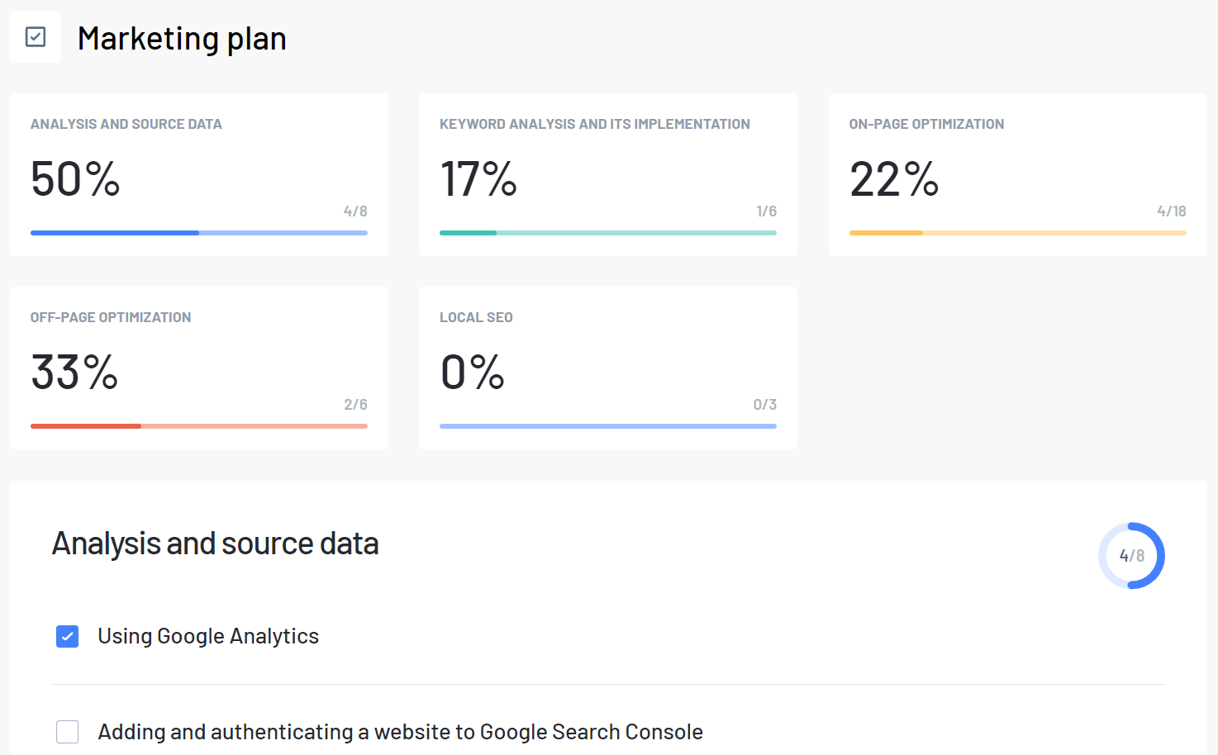Uncheck Using Google Analytics
The height and width of the screenshot is (755, 1218).
pos(67,636)
